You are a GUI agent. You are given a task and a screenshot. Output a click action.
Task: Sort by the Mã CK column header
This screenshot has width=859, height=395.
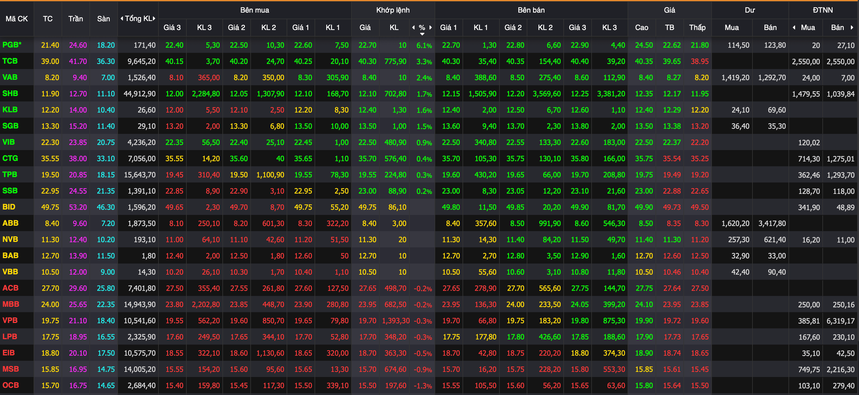point(17,19)
